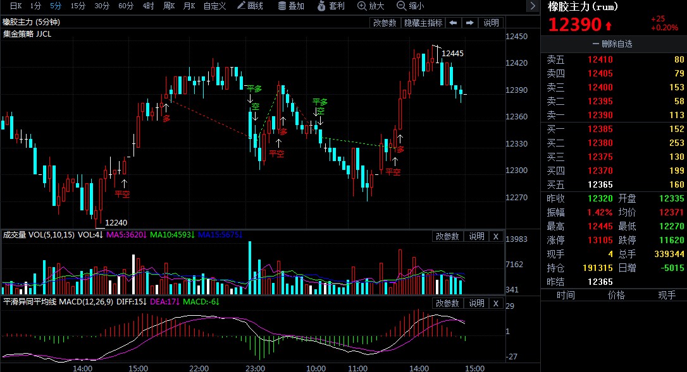Select the 15分 timeframe tab
This screenshot has width=687, height=372.
78,6
